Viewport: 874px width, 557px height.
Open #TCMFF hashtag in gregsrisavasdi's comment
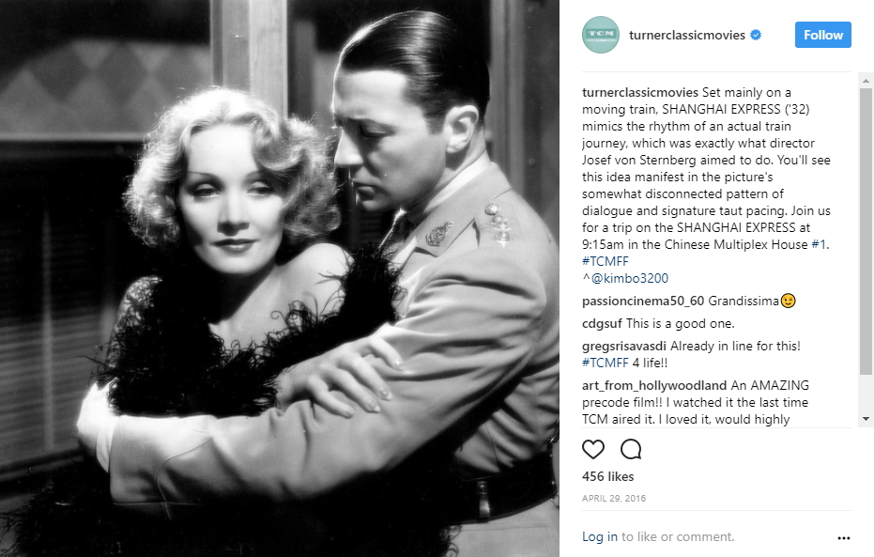click(x=605, y=363)
